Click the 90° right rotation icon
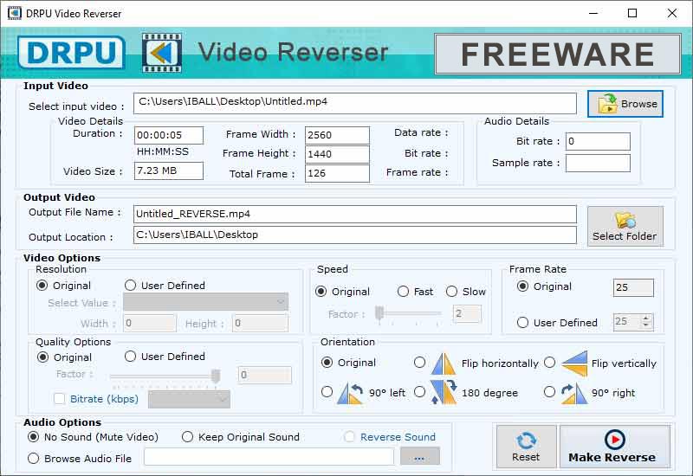 pyautogui.click(x=574, y=394)
